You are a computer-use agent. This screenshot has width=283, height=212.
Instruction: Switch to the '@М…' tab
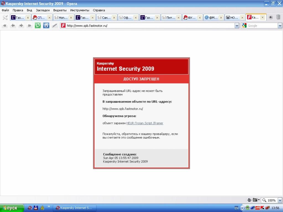point(214,17)
